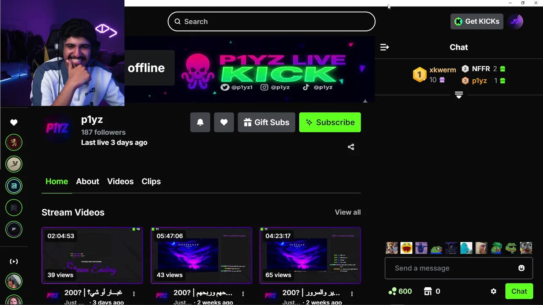Open the R-logo channel in sidebar
This screenshot has width=543, height=305.
tap(14, 208)
